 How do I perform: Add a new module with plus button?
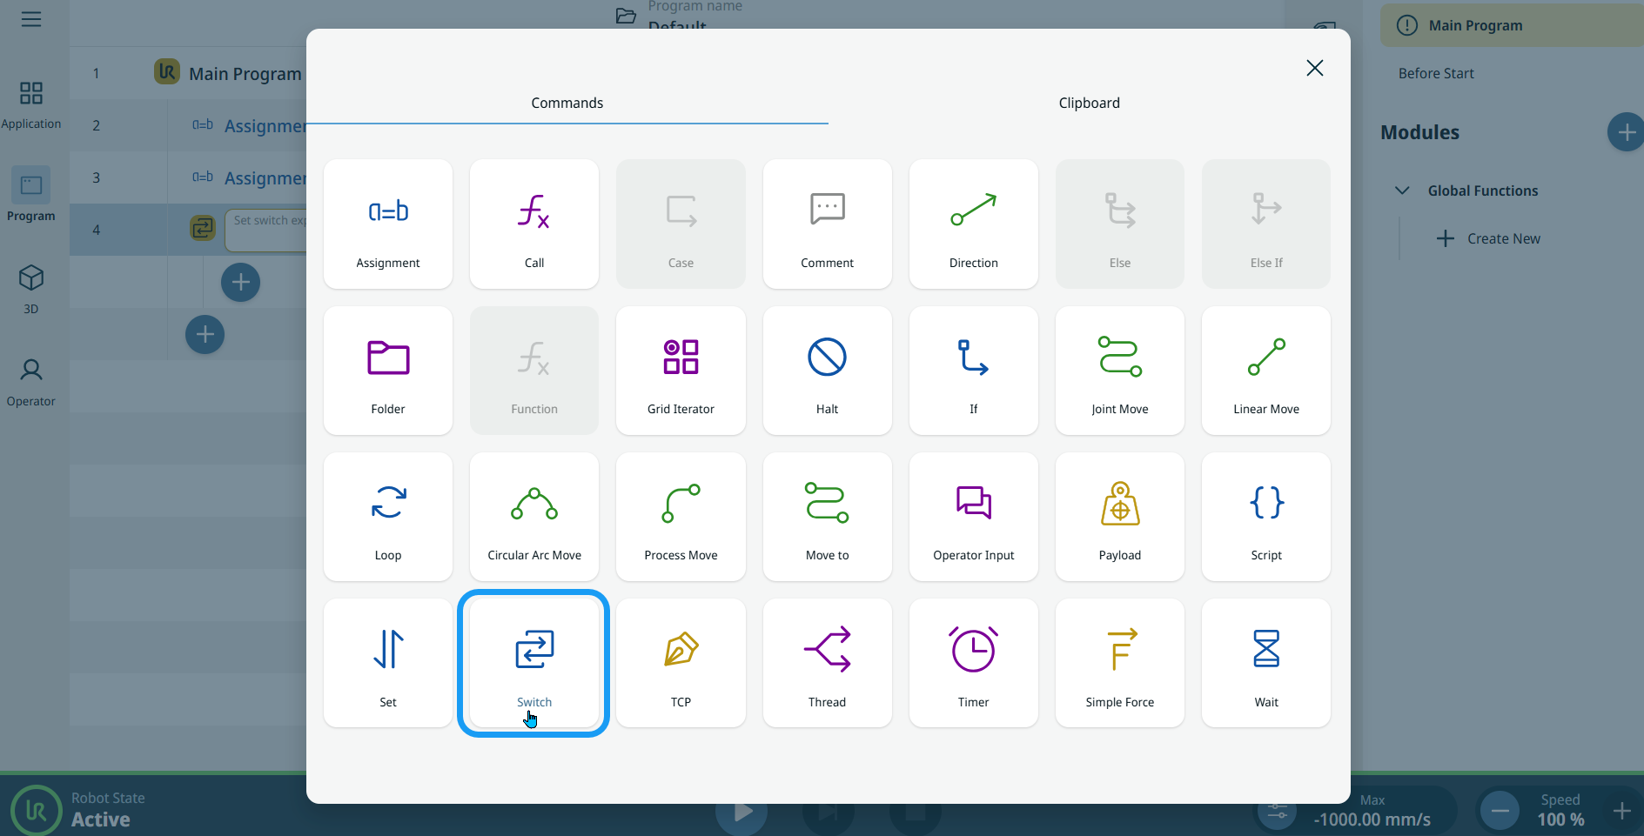[1624, 132]
